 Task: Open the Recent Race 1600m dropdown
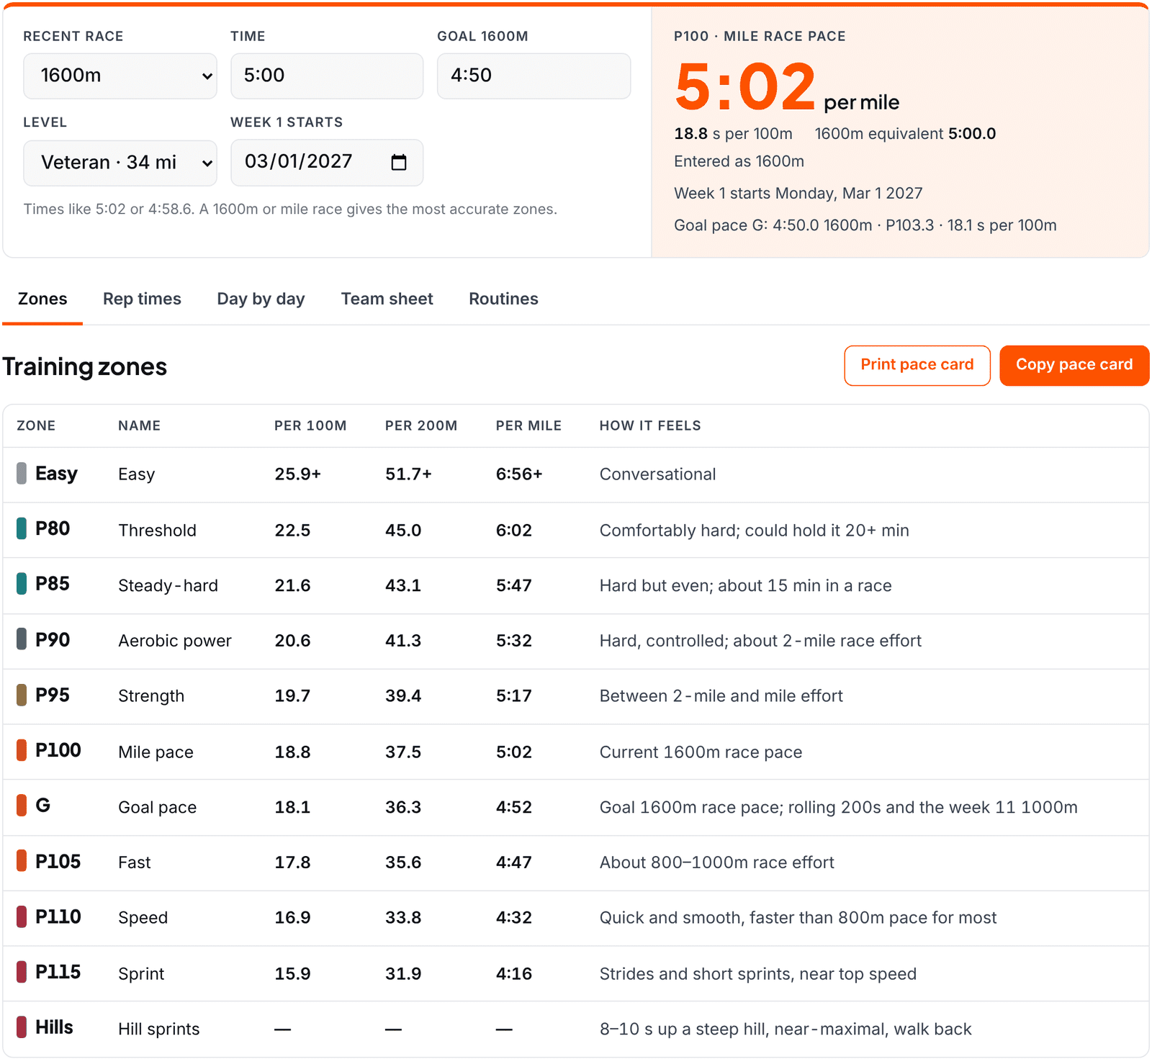click(120, 76)
